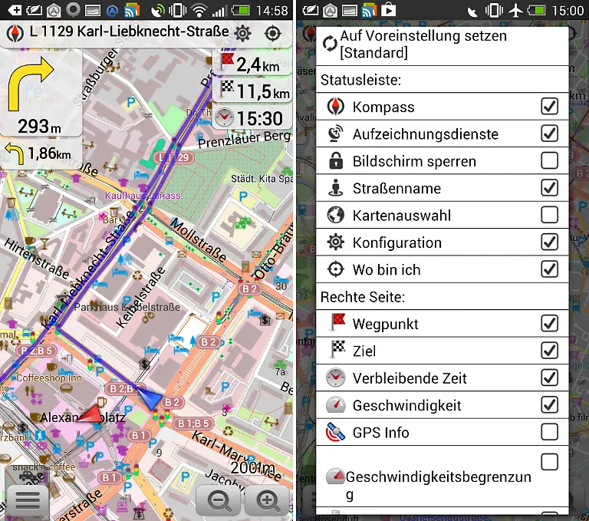Uncheck the Kompass checkbox
The image size is (589, 521).
point(549,107)
